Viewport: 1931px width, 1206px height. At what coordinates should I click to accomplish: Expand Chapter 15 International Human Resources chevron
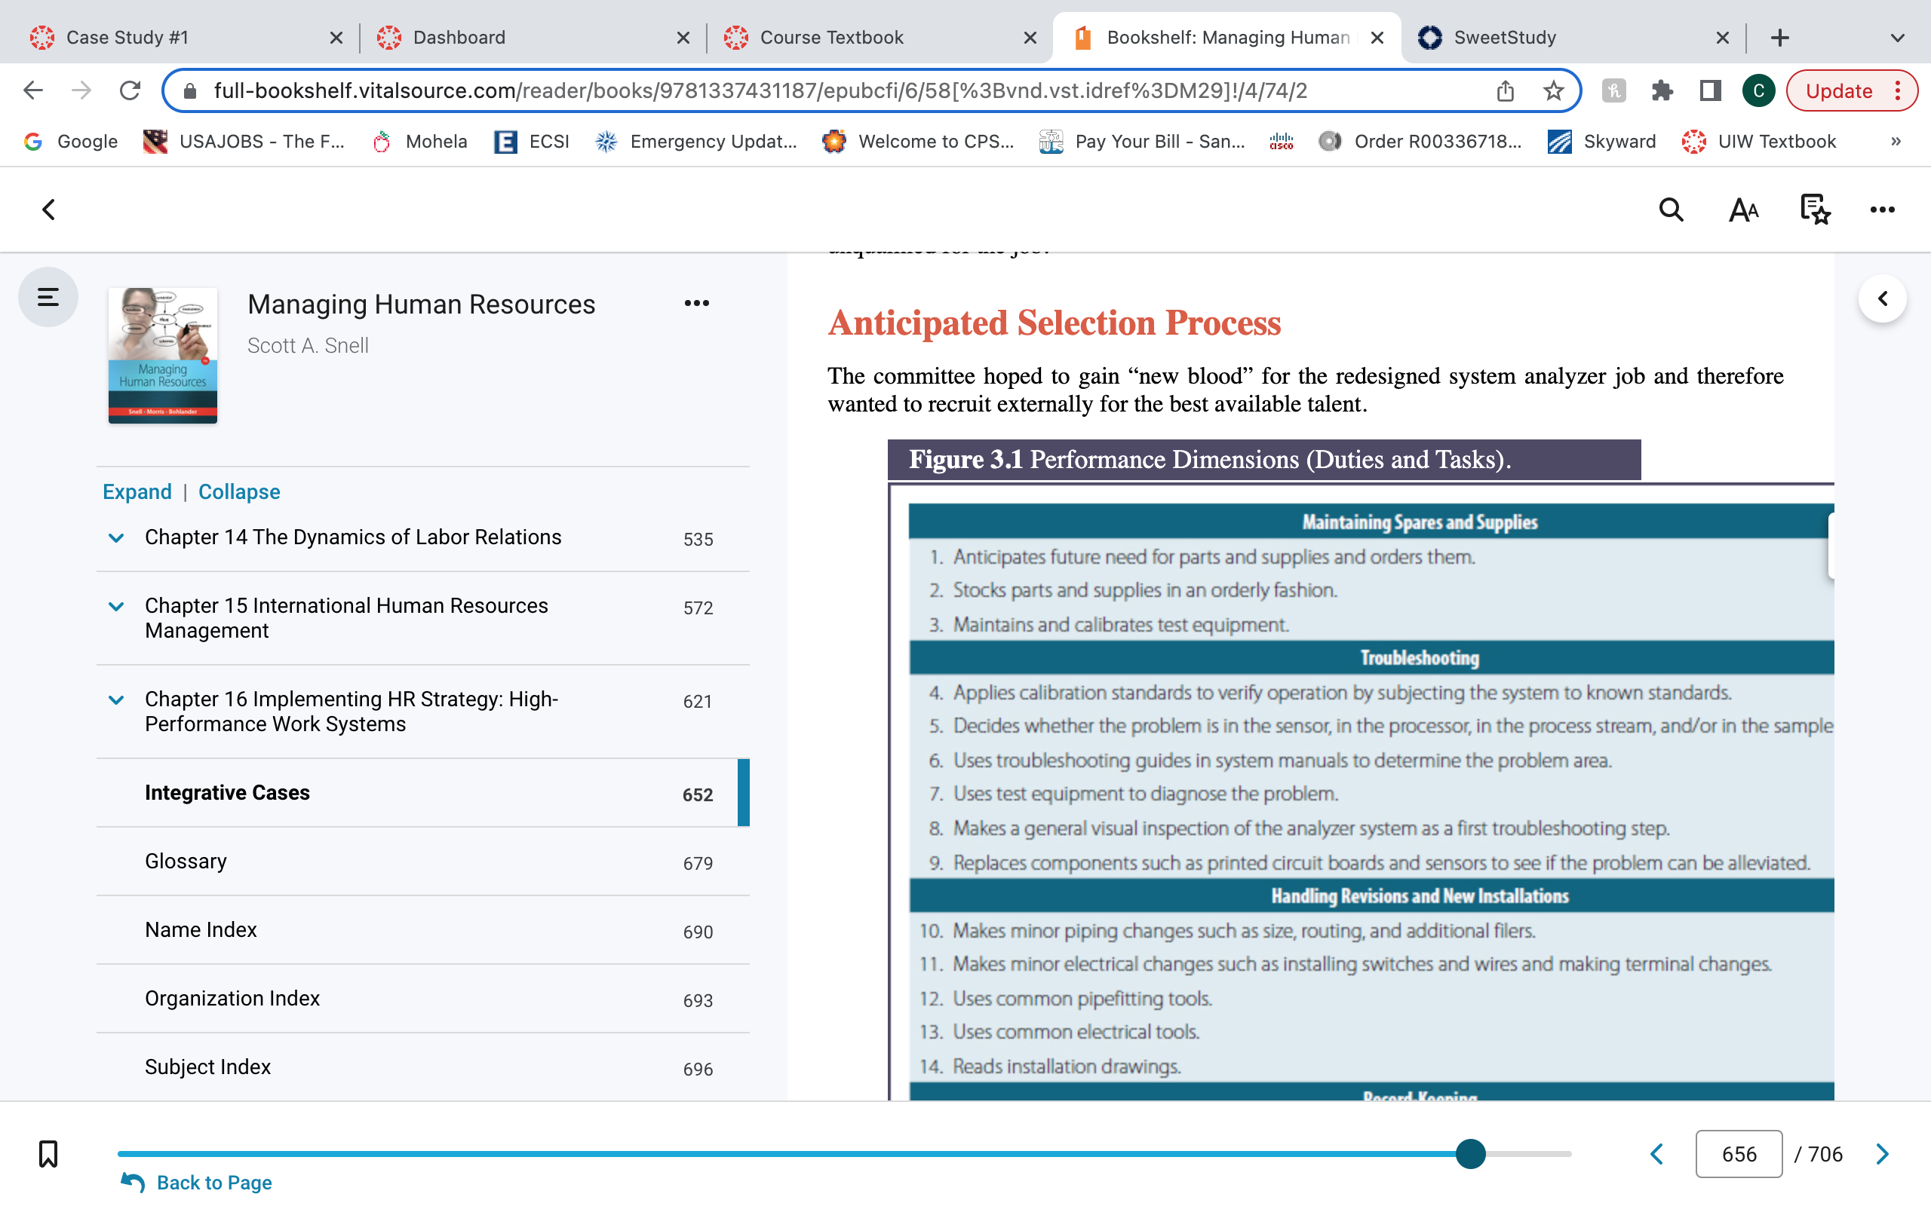[116, 606]
